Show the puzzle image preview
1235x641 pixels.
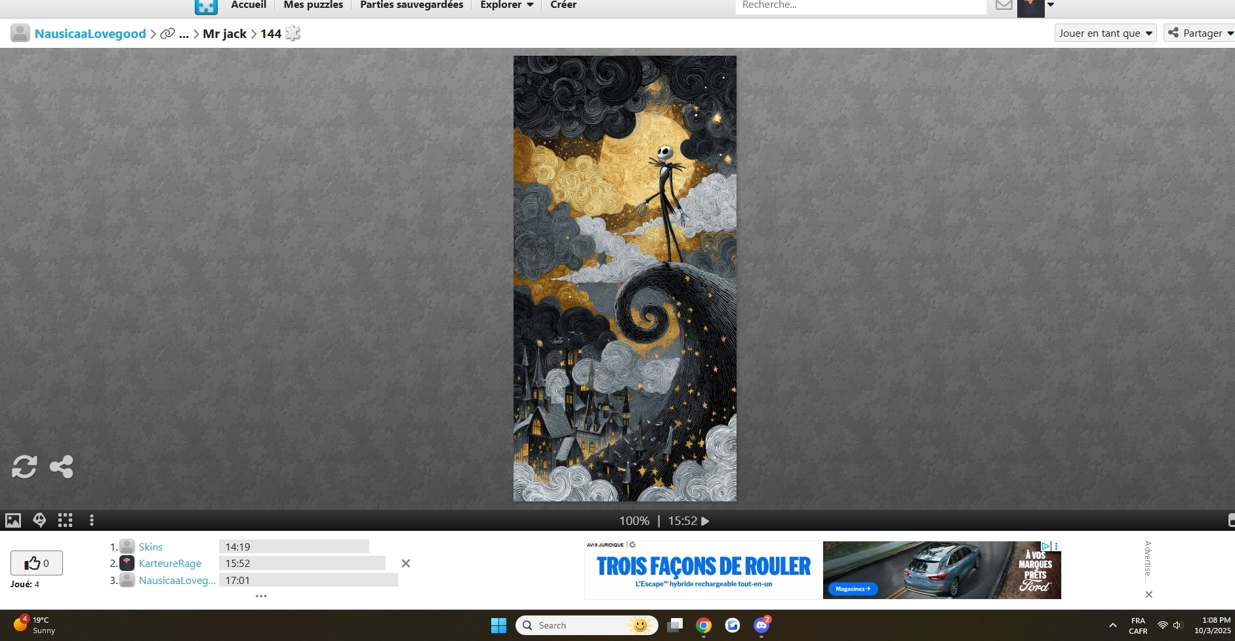click(x=13, y=520)
